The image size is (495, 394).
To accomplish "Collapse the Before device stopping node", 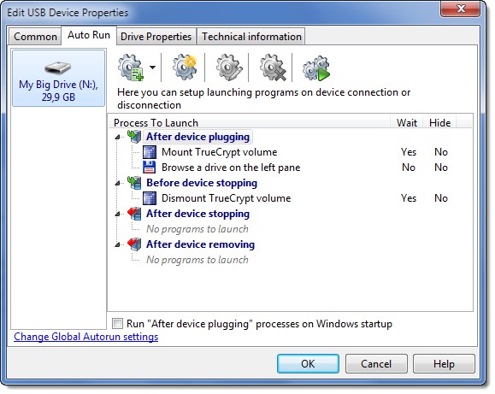I will tap(117, 183).
